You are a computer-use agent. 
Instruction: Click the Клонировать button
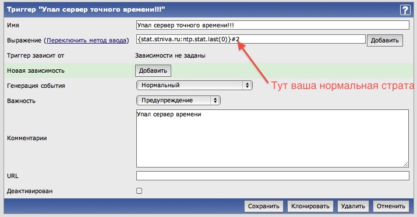pyautogui.click(x=310, y=207)
